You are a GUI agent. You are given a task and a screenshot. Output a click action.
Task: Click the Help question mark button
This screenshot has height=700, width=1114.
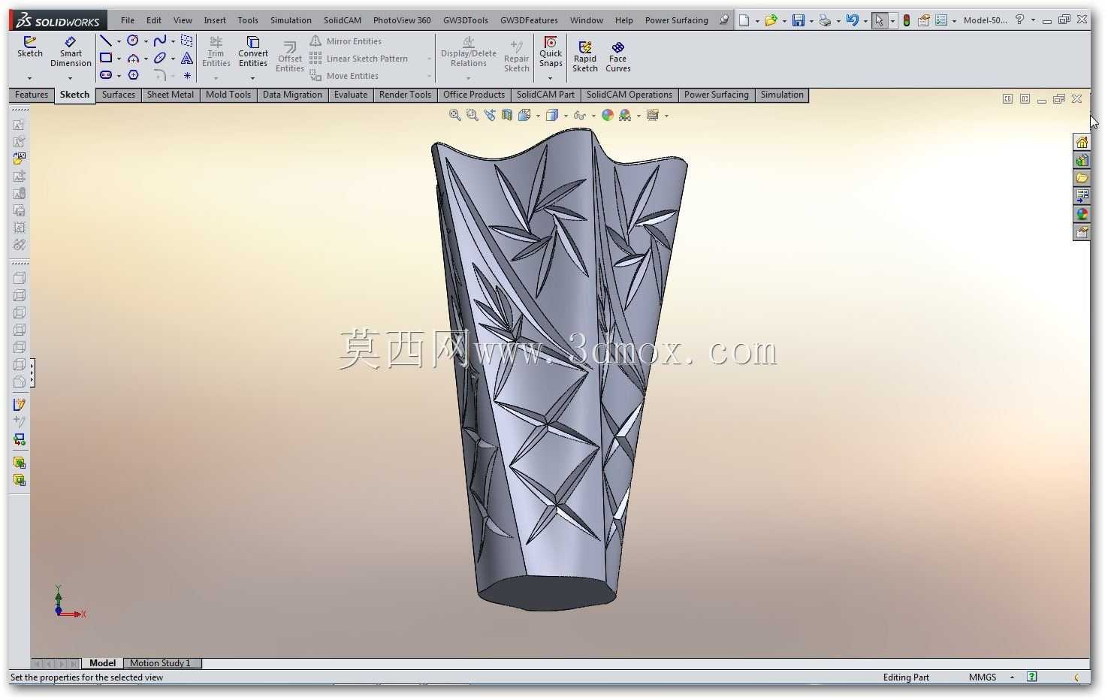(1019, 20)
